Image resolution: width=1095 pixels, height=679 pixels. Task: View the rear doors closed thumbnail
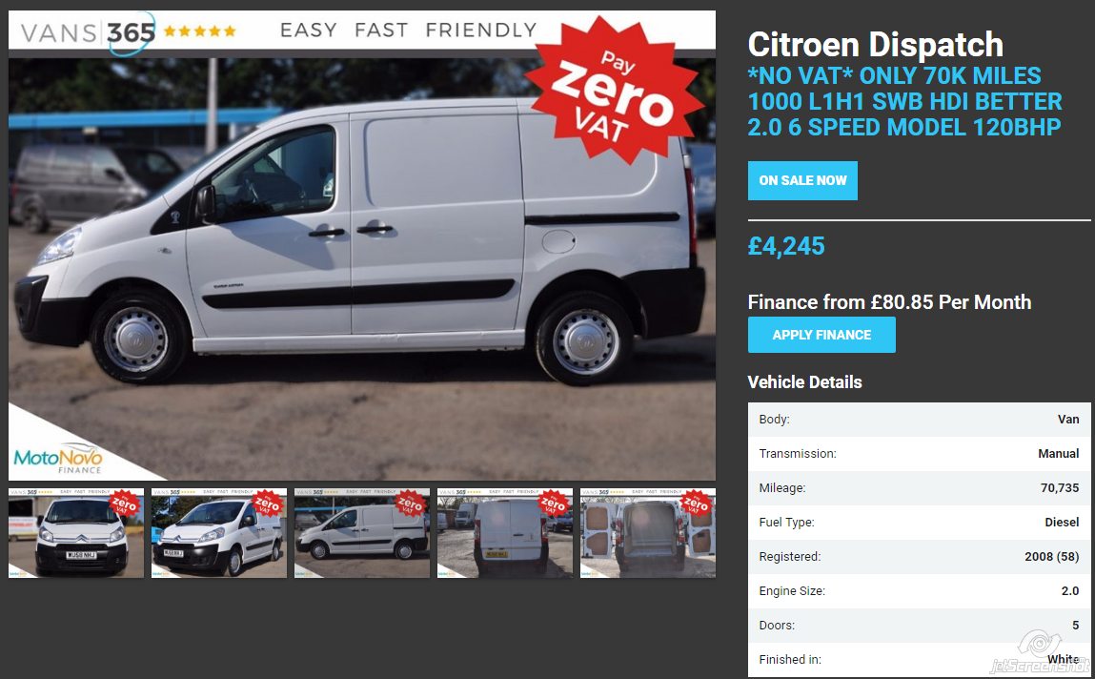(505, 533)
